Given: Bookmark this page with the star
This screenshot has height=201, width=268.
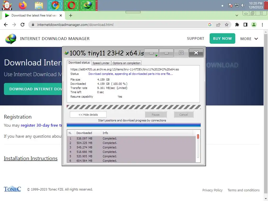Looking at the screenshot, I should [x=227, y=25].
